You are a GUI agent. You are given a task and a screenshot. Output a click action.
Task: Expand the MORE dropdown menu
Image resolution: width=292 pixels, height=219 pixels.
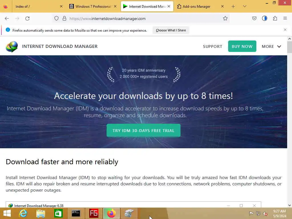pyautogui.click(x=271, y=46)
